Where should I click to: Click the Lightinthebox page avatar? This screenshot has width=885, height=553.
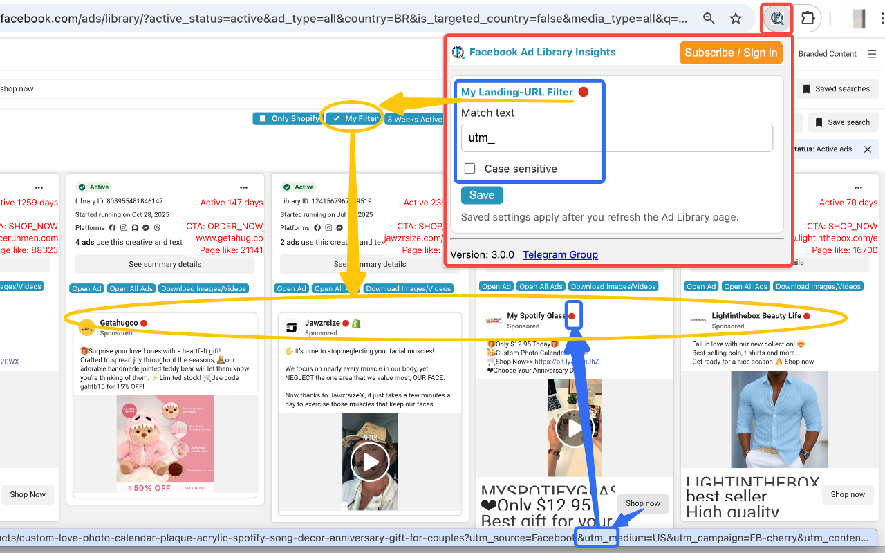click(x=698, y=321)
